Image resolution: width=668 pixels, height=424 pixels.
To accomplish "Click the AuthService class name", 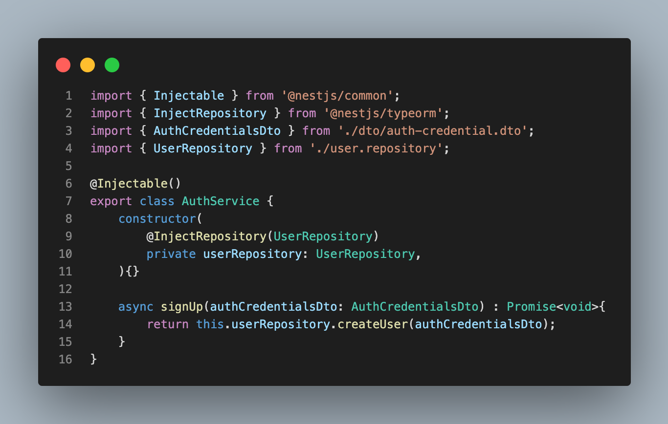I will coord(221,201).
